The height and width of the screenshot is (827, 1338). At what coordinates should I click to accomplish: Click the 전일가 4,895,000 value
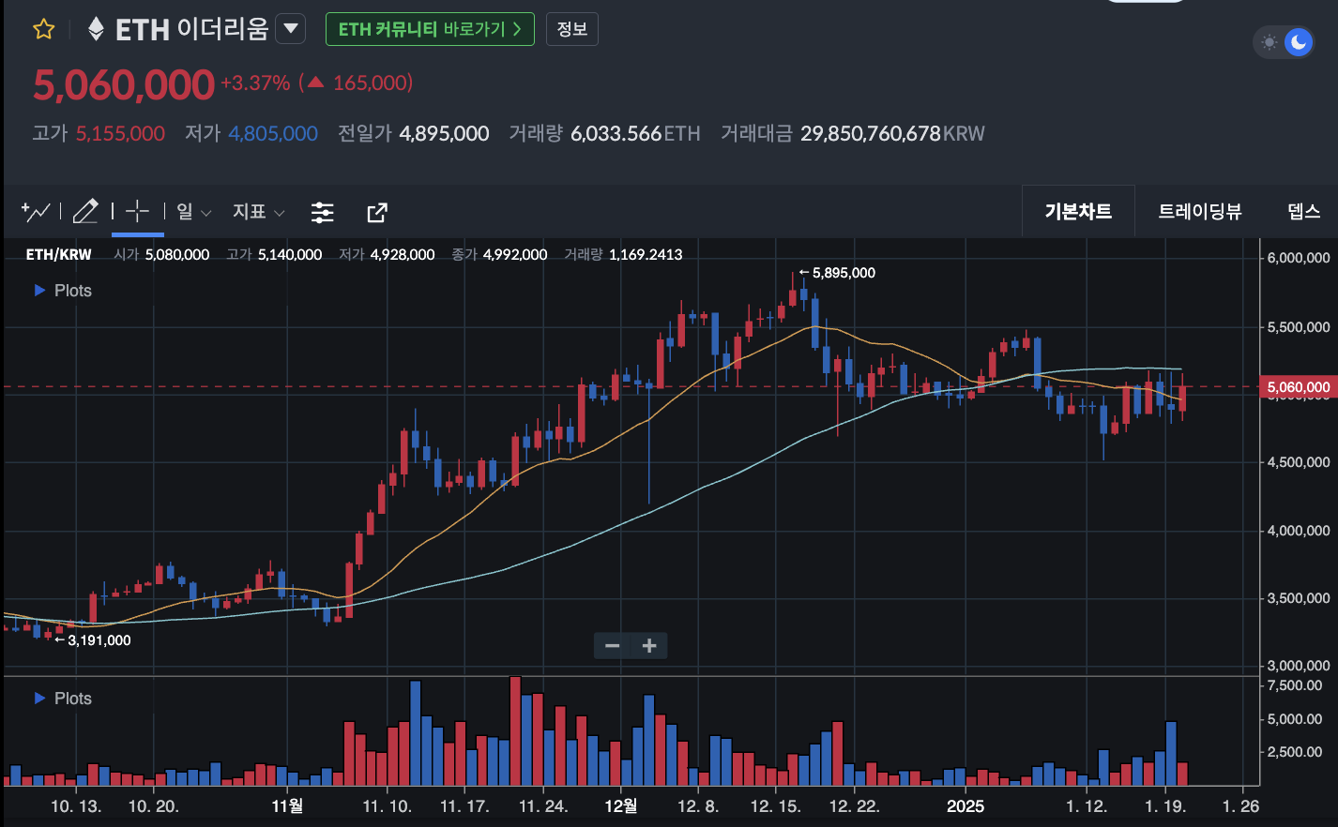point(444,134)
